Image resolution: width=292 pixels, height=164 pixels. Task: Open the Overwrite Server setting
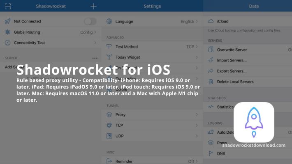point(248,50)
